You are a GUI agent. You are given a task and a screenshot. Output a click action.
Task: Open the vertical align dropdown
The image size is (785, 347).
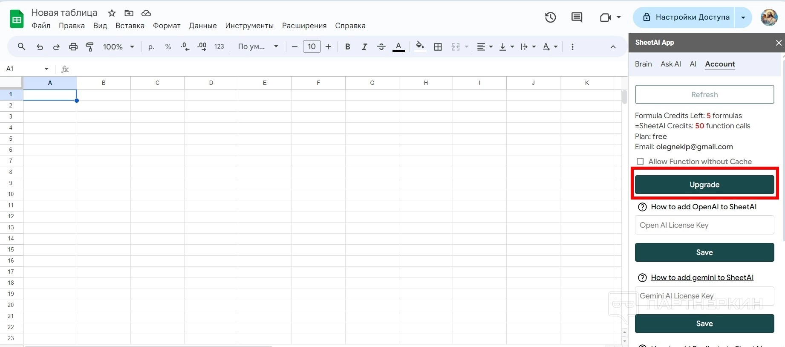(506, 47)
